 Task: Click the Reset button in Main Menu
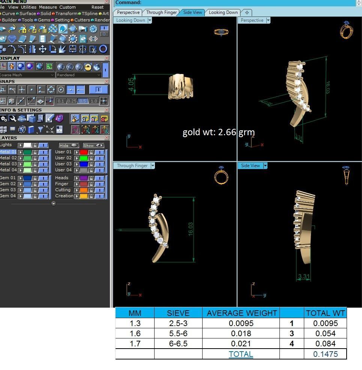(97, 7)
